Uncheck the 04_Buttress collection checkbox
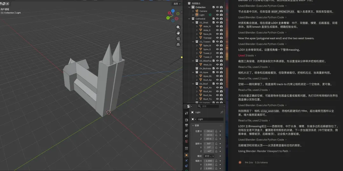The height and width of the screenshot is (171, 343). pyautogui.click(x=213, y=68)
